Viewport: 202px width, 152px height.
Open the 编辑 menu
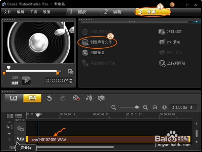[21, 12]
